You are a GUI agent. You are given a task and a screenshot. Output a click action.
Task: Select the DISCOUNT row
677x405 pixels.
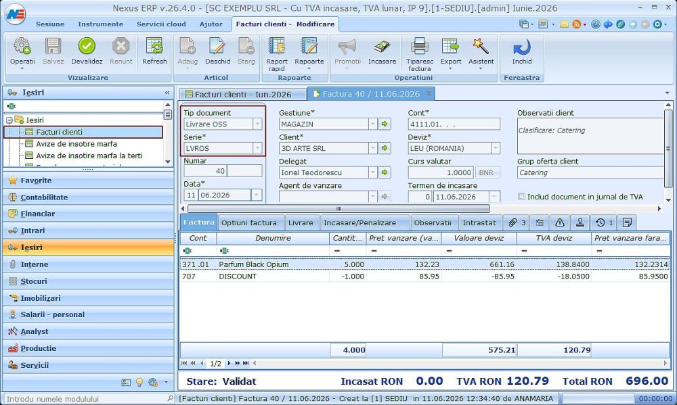(x=424, y=277)
